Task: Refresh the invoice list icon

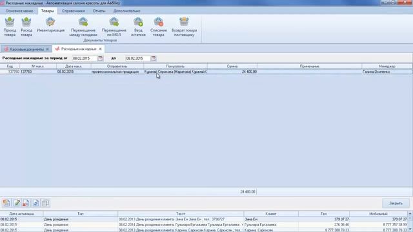Action: (35, 203)
